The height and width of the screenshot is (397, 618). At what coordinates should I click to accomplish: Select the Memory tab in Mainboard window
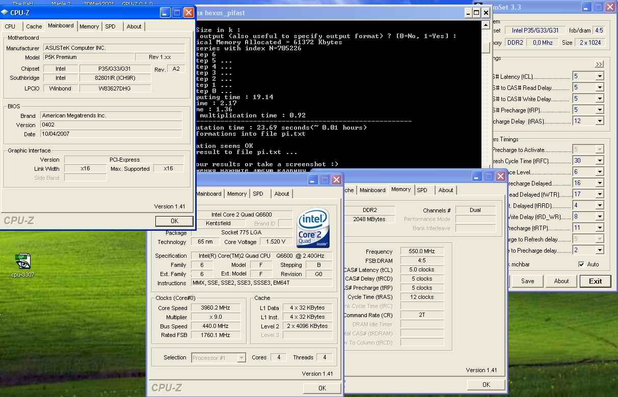pos(89,26)
